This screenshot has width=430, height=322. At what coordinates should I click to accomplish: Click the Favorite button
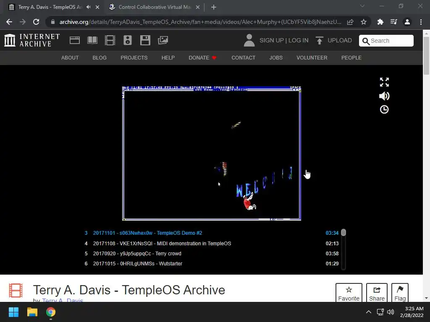[349, 293]
